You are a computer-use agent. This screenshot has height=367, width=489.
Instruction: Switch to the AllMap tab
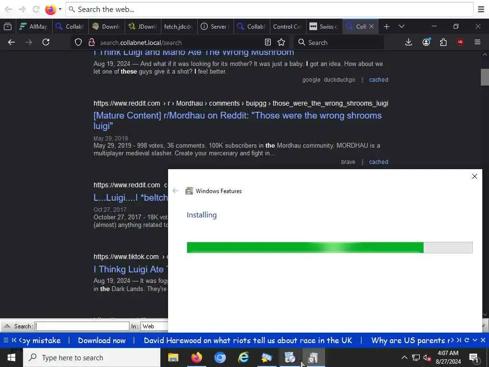click(x=34, y=27)
